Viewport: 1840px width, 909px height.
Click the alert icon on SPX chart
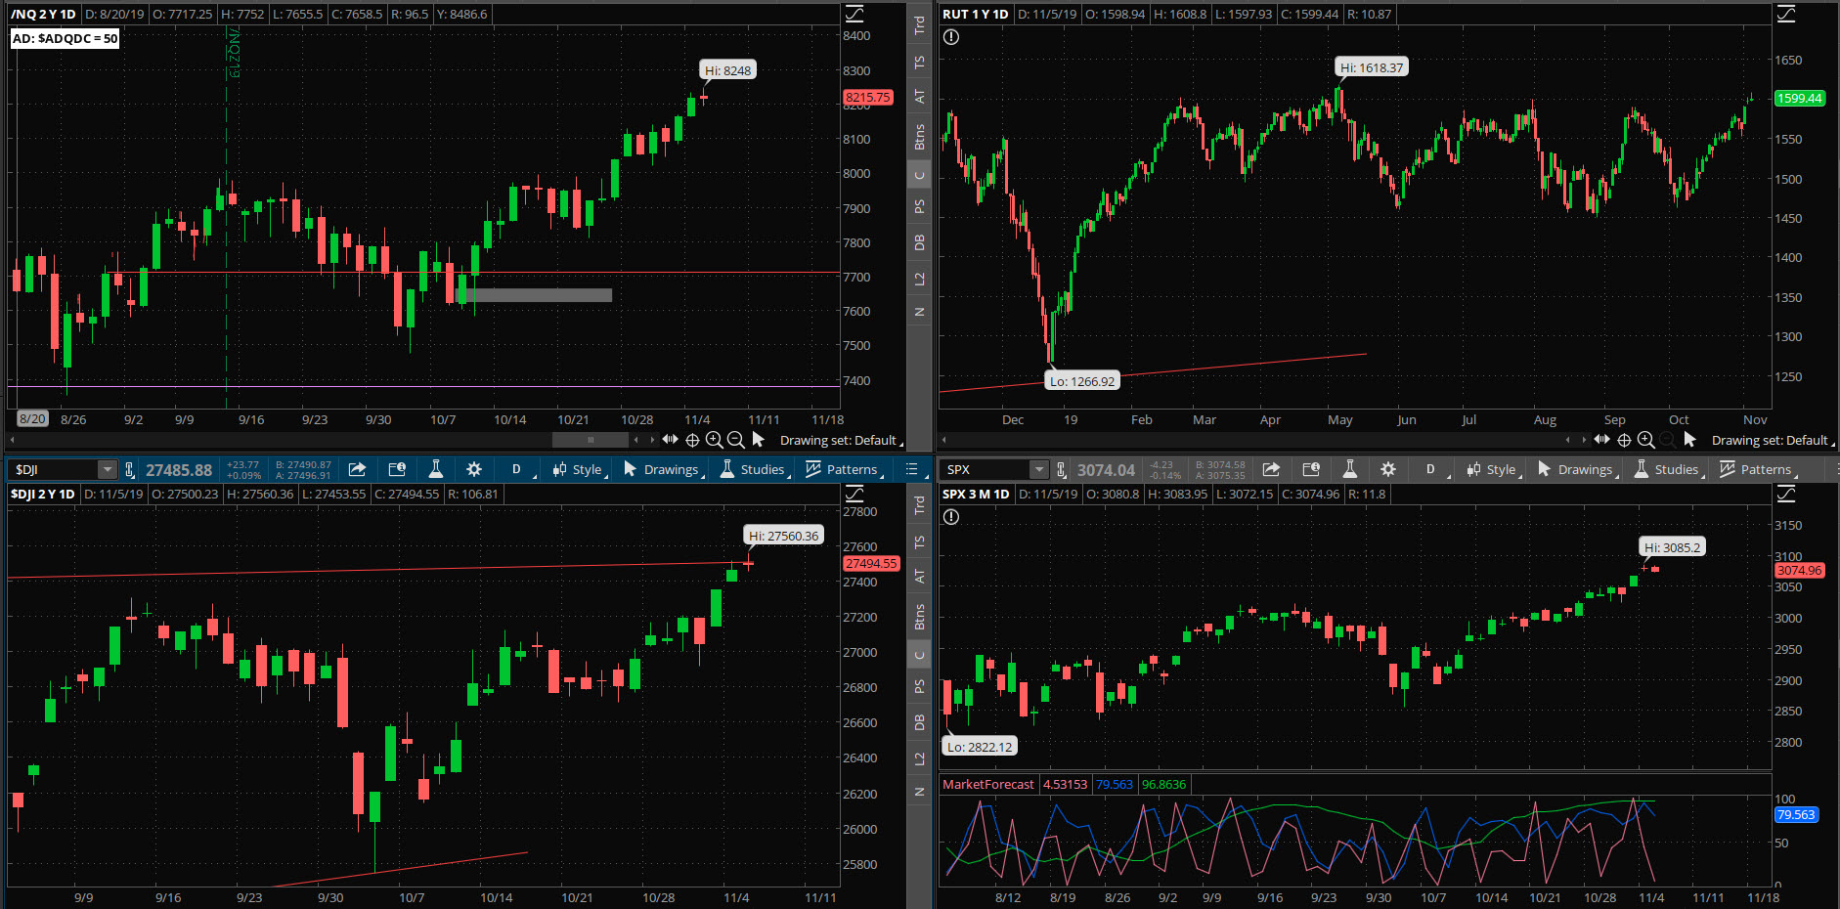pyautogui.click(x=951, y=516)
